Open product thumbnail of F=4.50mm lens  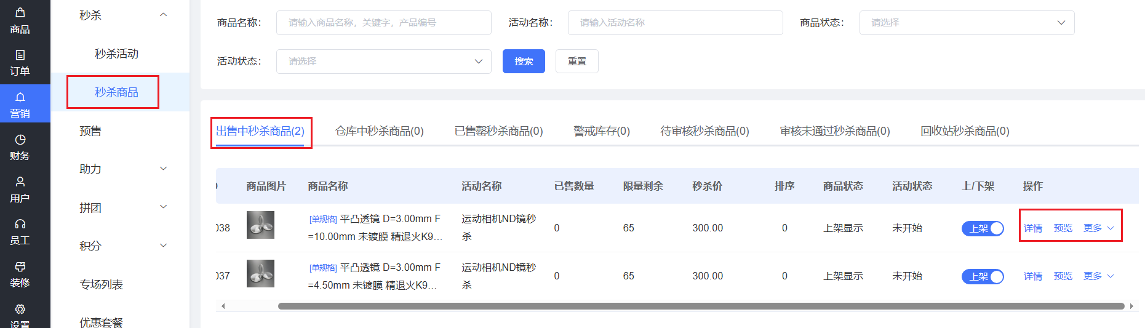pyautogui.click(x=260, y=274)
